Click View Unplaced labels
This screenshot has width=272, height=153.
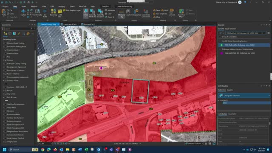(x=160, y=14)
